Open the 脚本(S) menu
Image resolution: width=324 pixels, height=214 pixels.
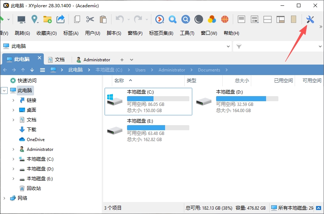point(114,33)
